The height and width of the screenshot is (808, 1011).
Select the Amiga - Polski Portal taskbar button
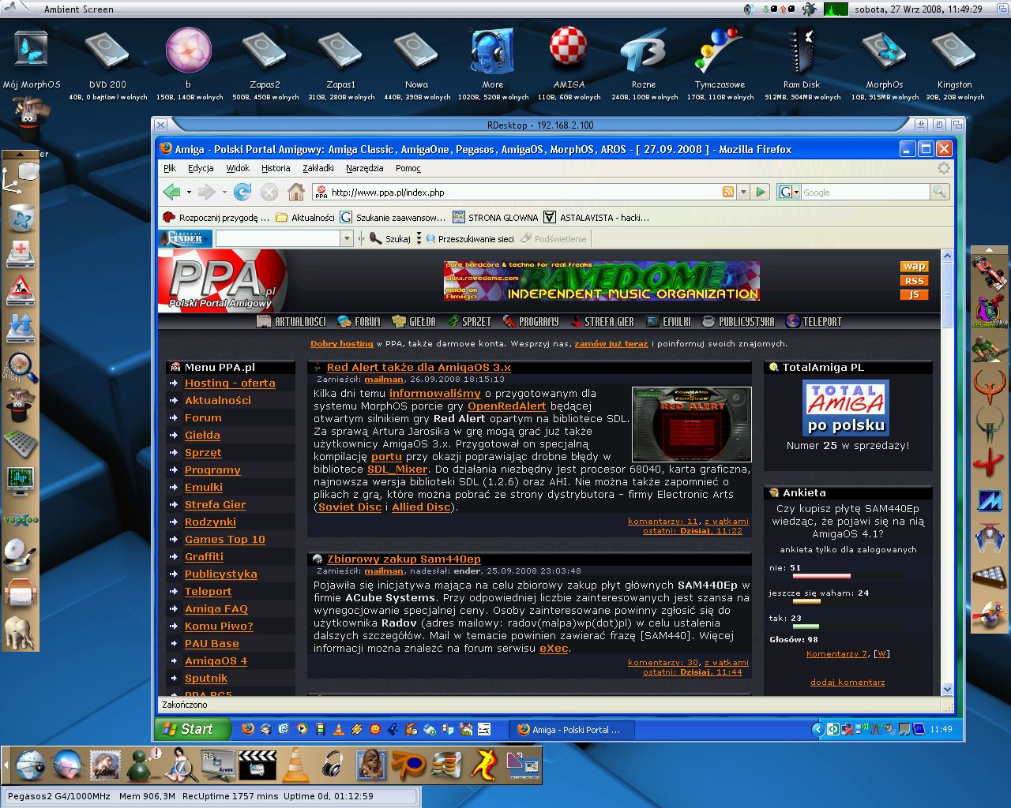[x=570, y=729]
